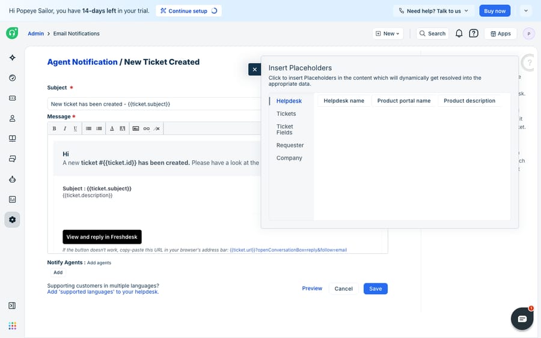Expand the New dropdown

pyautogui.click(x=388, y=34)
